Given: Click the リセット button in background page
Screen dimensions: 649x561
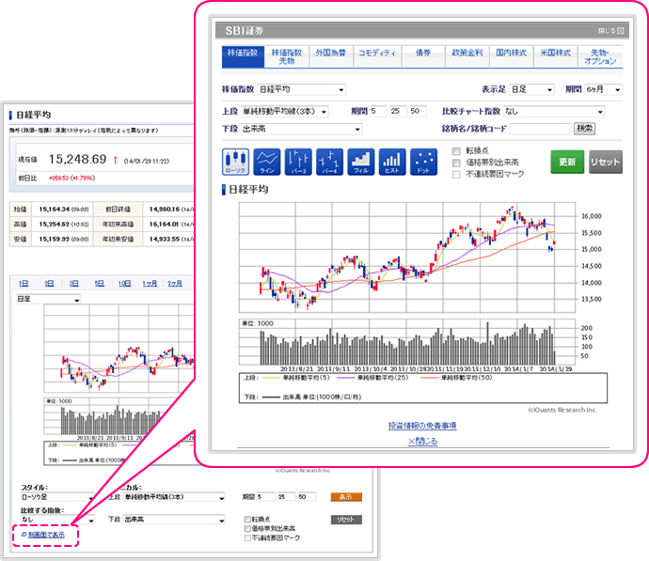Looking at the screenshot, I should pyautogui.click(x=346, y=520).
